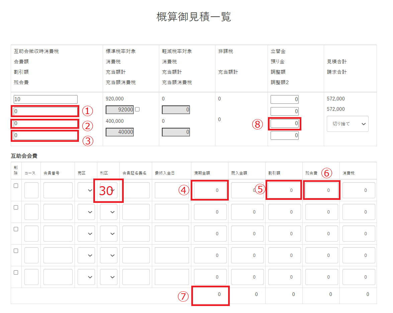Open the 切り捨て rounding dropdown
Image resolution: width=393 pixels, height=313 pixels.
point(348,124)
